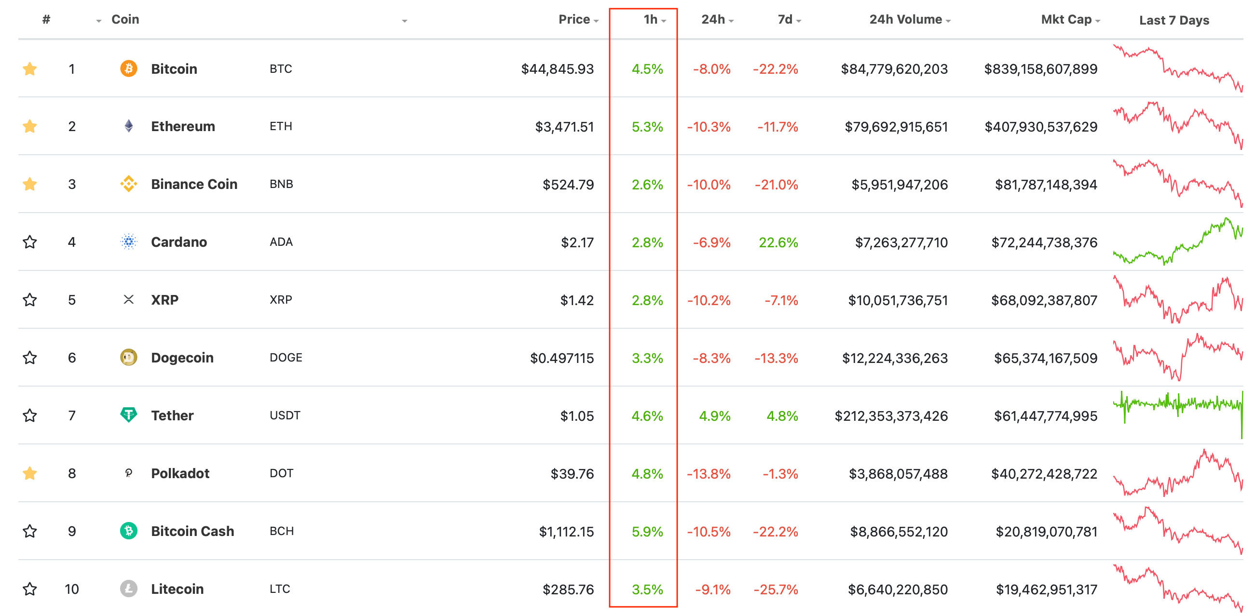Image resolution: width=1256 pixels, height=616 pixels.
Task: Unfavorite Ethereum using its star
Action: tap(30, 126)
